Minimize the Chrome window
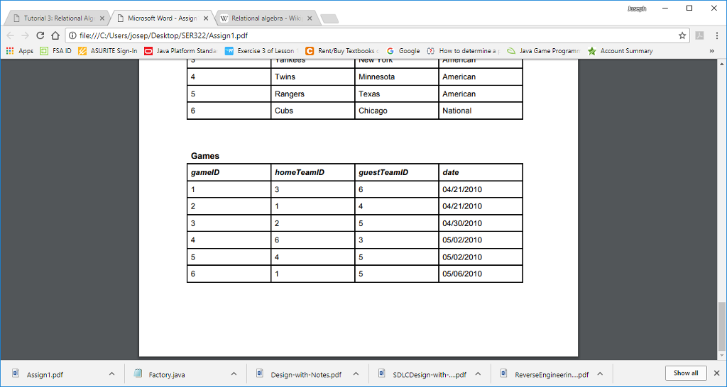This screenshot has height=387, width=727. 665,8
